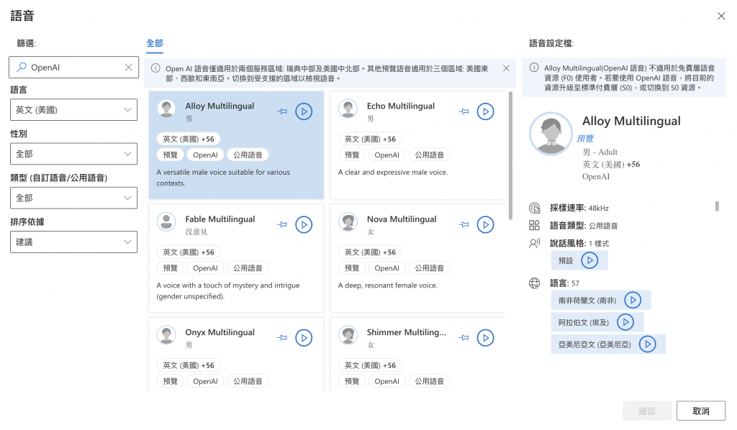Image resolution: width=737 pixels, height=430 pixels.
Task: Click the 取消 cancel button
Action: [701, 411]
